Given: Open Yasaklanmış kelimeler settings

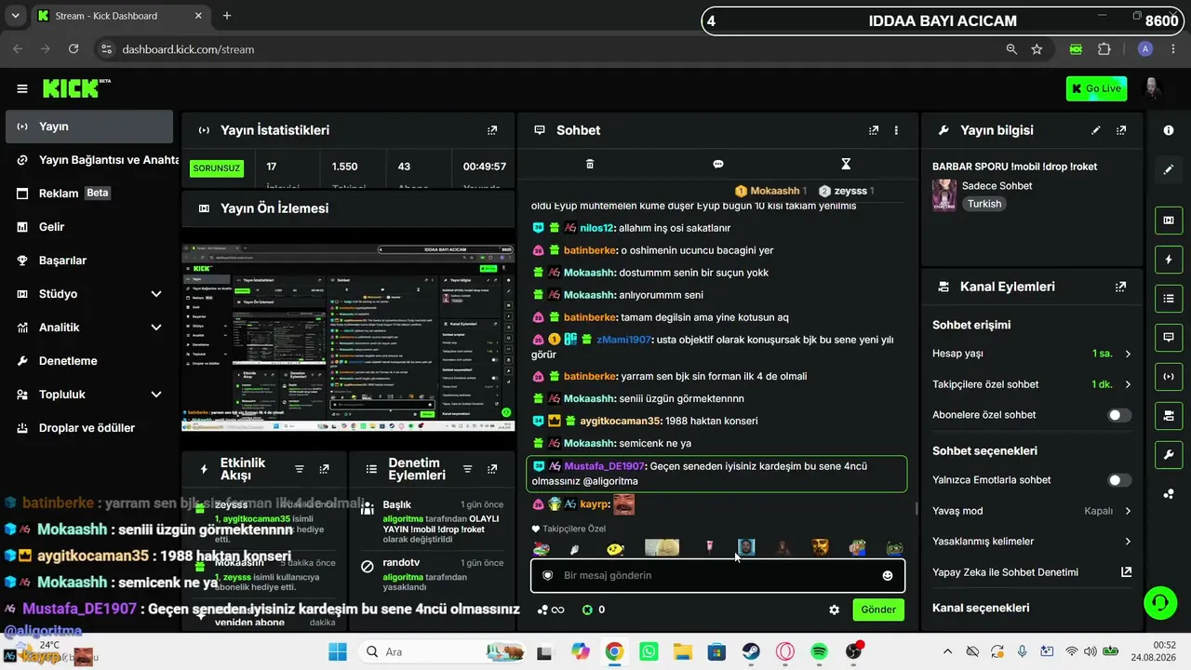Looking at the screenshot, I should coord(1032,541).
